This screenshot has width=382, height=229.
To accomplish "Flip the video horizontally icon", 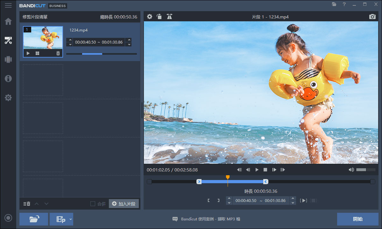I will tap(169, 17).
